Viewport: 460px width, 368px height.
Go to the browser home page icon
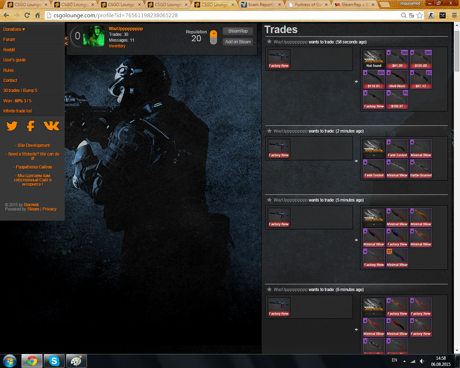pos(37,15)
